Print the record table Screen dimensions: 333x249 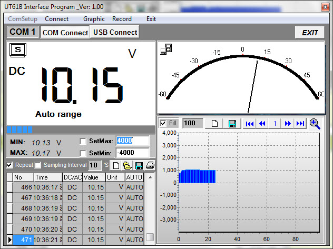tap(150, 165)
